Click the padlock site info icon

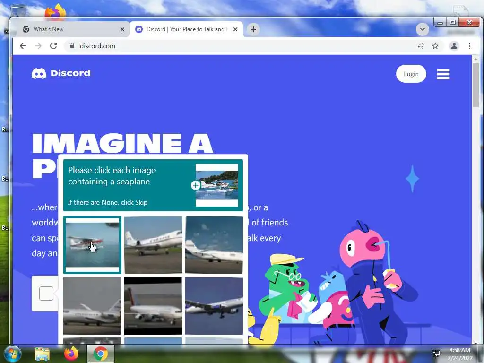tap(72, 46)
